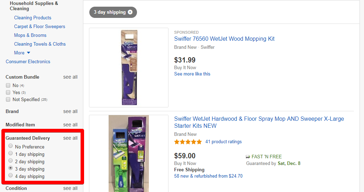This screenshot has width=364, height=192.
Task: Check the Custom Bundle Yes checkbox
Action: (x=8, y=92)
